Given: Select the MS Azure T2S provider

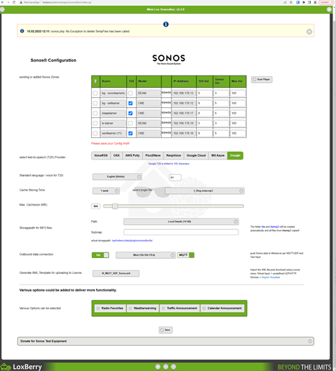Looking at the screenshot, I should (x=218, y=155).
